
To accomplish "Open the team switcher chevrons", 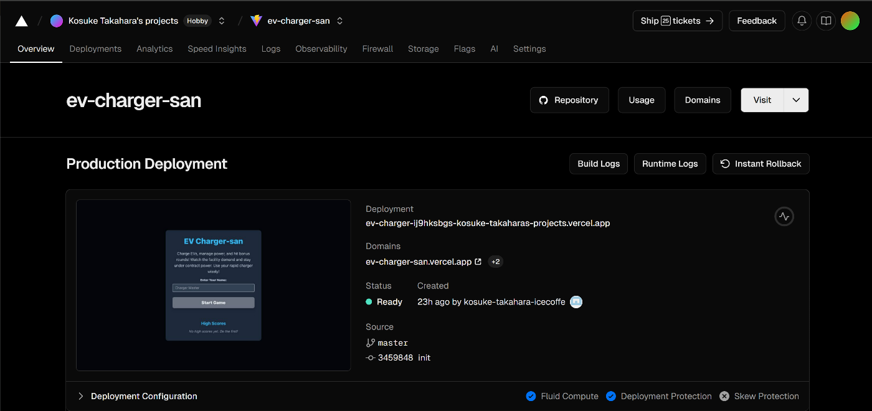I will click(222, 21).
